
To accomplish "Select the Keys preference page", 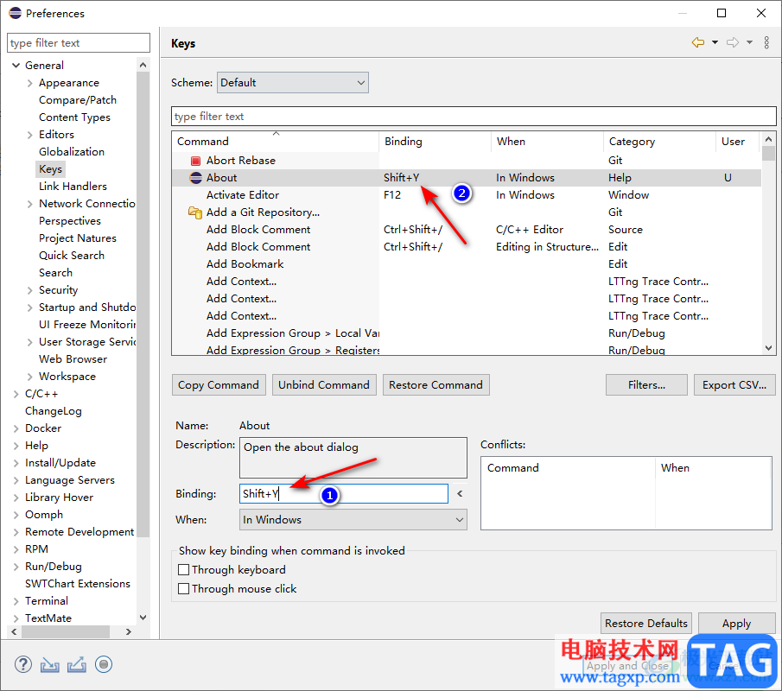I will coord(50,169).
